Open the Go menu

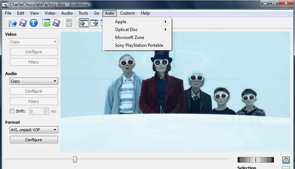[x=96, y=13]
